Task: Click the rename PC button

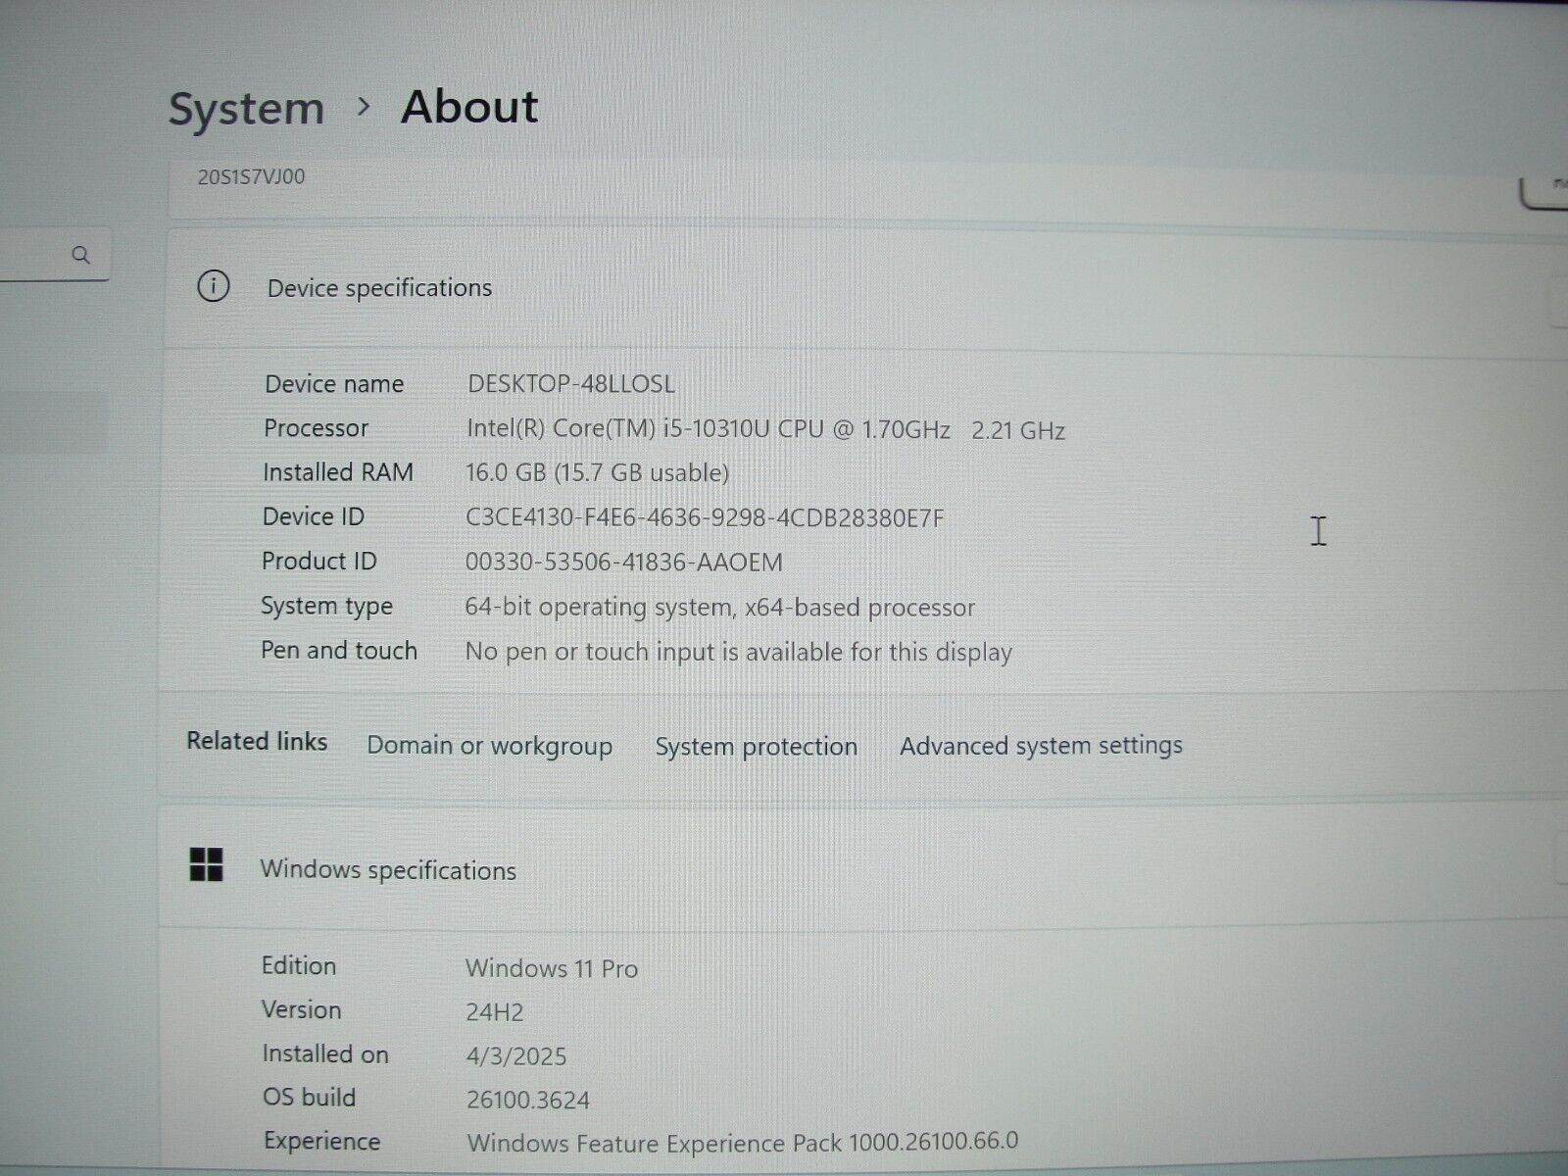Action: [x=1546, y=189]
